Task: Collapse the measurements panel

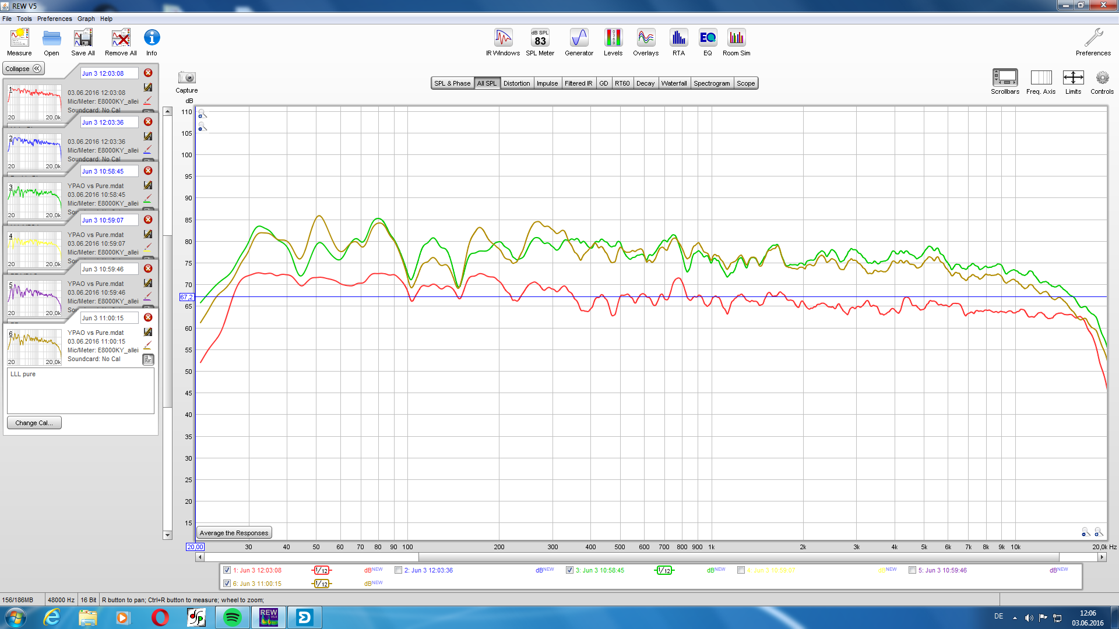Action: [23, 69]
